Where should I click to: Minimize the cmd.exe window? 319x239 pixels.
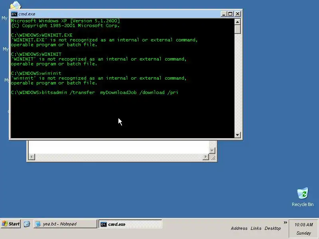click(x=224, y=14)
